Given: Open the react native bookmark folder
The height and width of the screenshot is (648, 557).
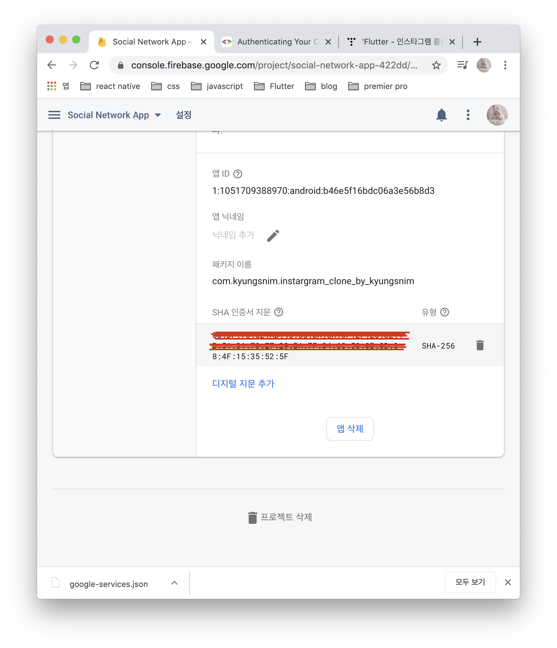Looking at the screenshot, I should (110, 86).
